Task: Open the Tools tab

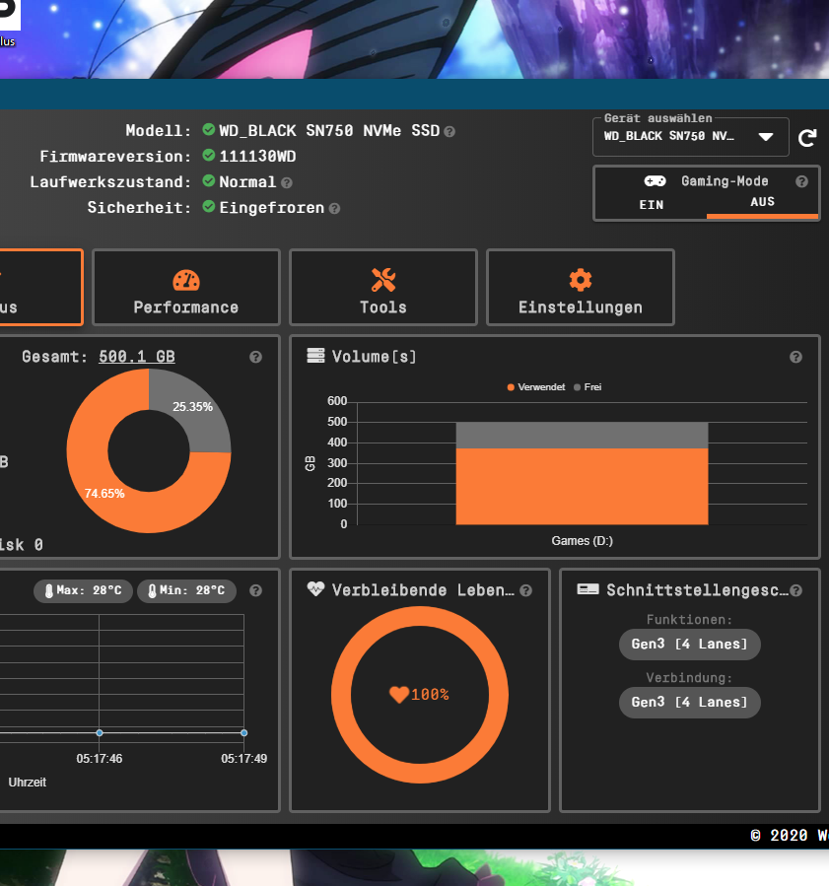Action: click(x=383, y=288)
